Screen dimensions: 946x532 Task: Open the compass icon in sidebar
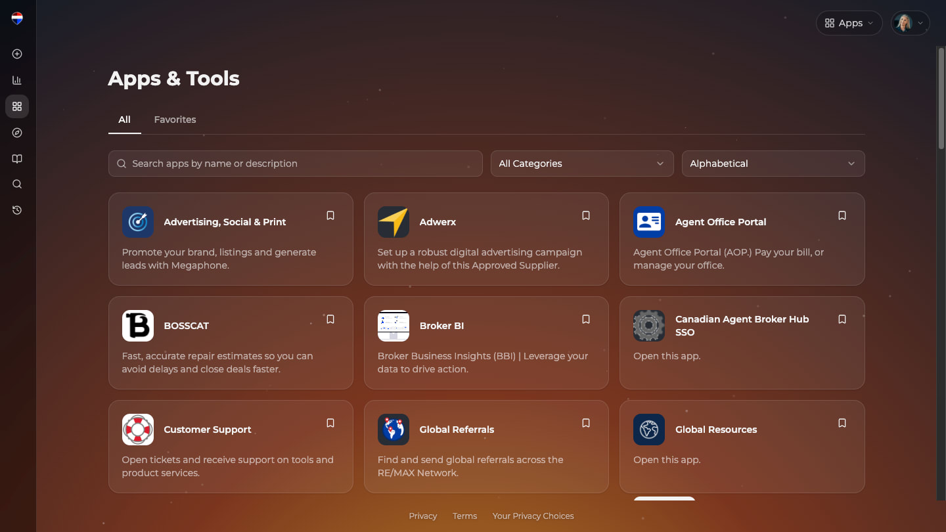point(17,133)
